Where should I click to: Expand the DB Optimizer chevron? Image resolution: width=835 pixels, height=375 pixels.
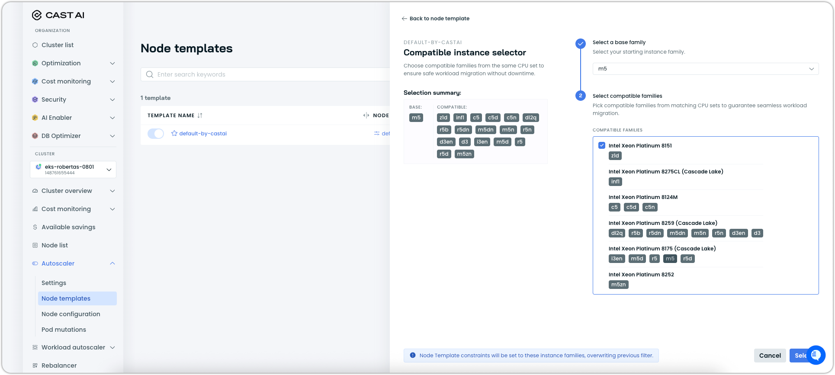(112, 136)
